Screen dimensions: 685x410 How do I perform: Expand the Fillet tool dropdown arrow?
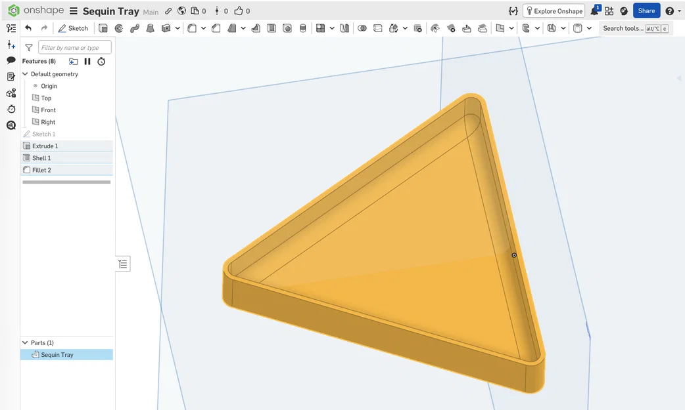pos(203,28)
